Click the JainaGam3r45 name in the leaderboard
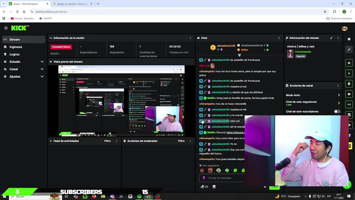 point(226,46)
